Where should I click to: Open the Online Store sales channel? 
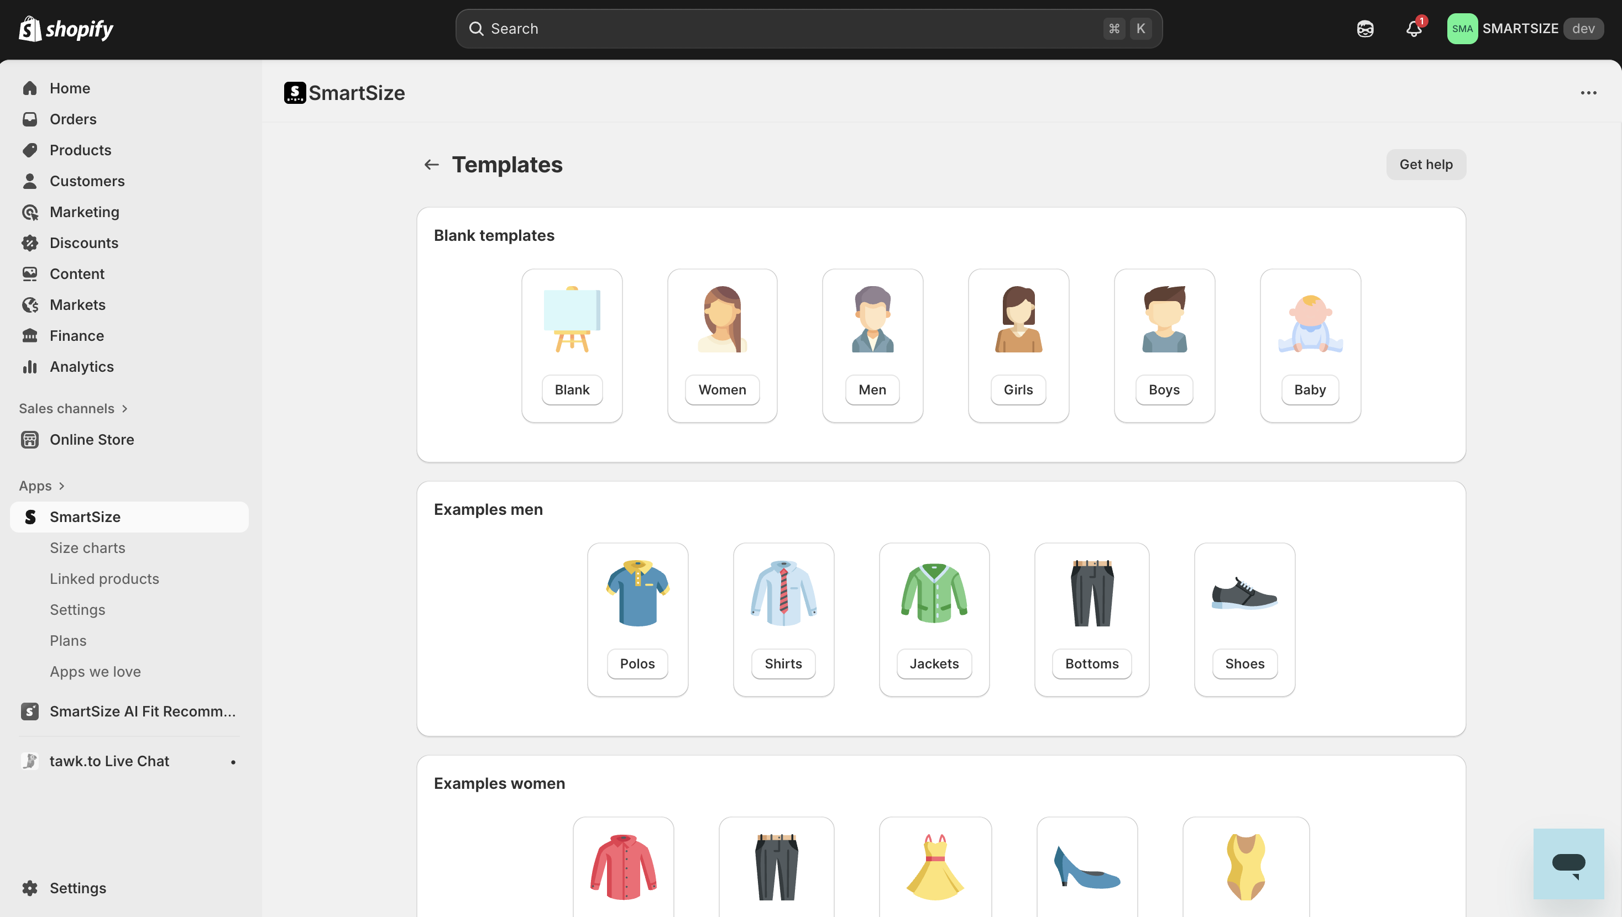pos(92,440)
